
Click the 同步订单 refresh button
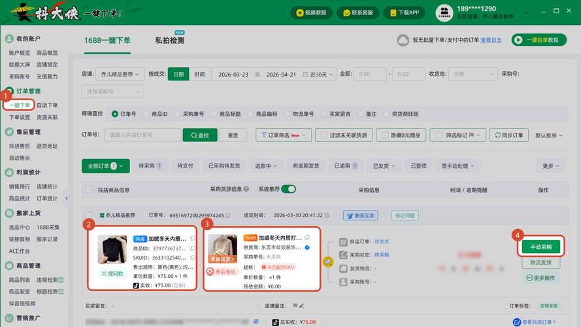[508, 135]
